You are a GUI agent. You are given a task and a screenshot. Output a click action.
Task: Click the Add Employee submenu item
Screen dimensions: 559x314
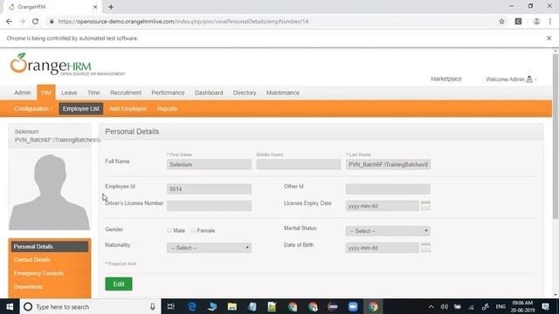pyautogui.click(x=128, y=108)
